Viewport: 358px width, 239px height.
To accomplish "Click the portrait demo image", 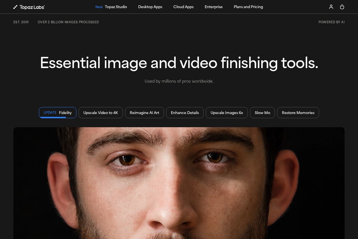I will click(179, 182).
